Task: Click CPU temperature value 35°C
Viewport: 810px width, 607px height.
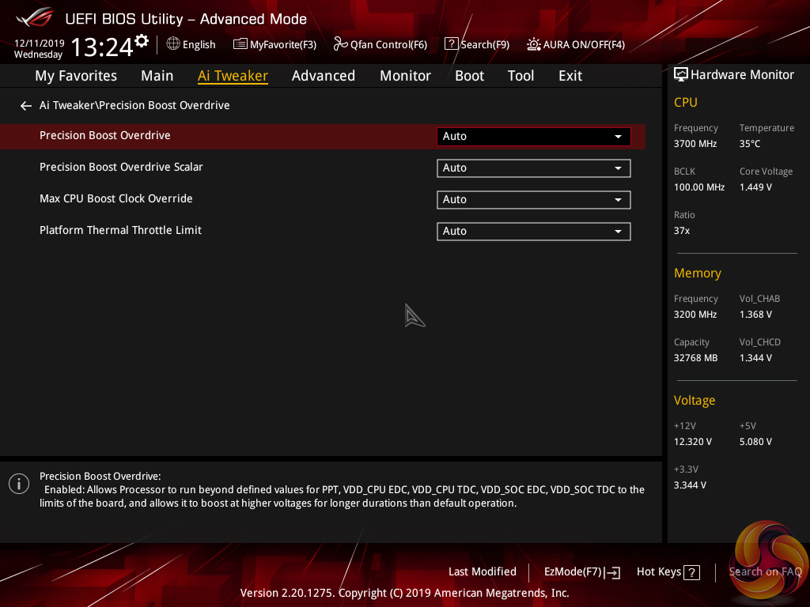Action: (x=750, y=144)
